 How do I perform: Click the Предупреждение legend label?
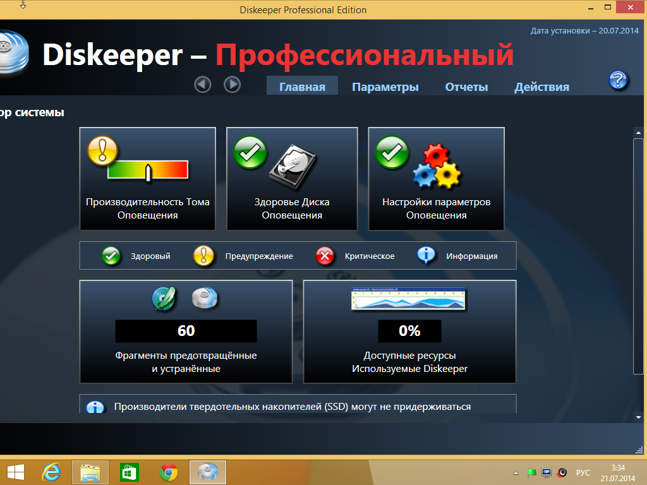click(259, 256)
